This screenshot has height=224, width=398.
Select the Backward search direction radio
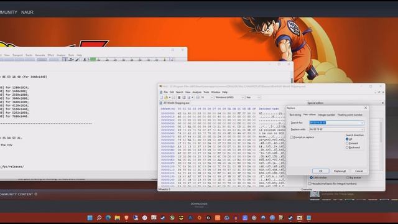(347, 147)
